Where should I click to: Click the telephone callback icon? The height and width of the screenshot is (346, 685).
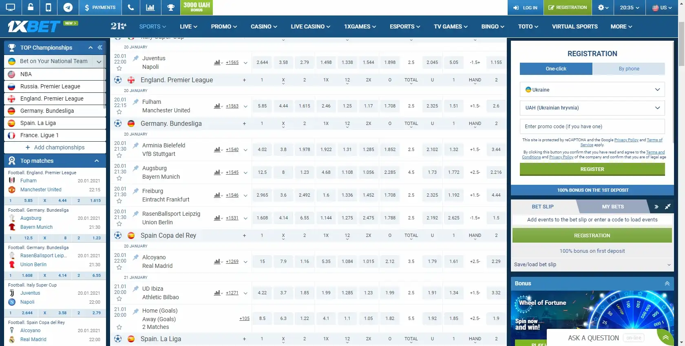pos(130,7)
